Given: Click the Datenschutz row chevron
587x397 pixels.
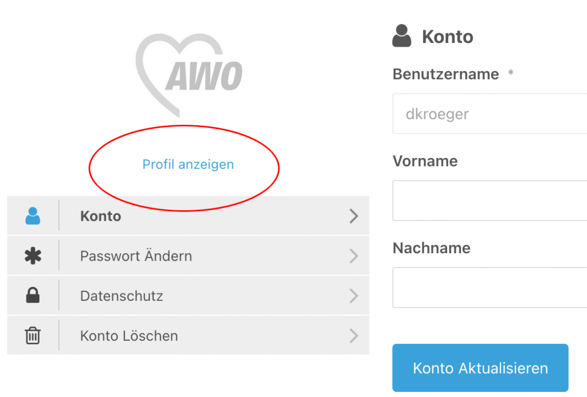Looking at the screenshot, I should click(x=354, y=296).
